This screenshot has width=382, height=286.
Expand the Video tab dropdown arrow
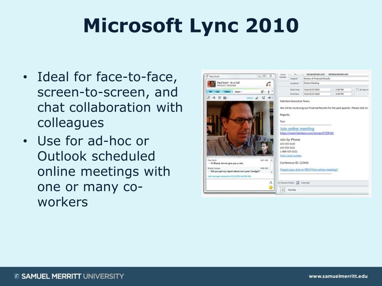[x=232, y=92]
